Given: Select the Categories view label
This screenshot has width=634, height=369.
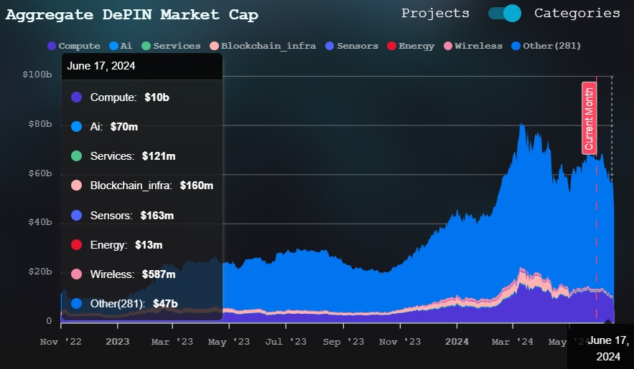Looking at the screenshot, I should click(577, 13).
